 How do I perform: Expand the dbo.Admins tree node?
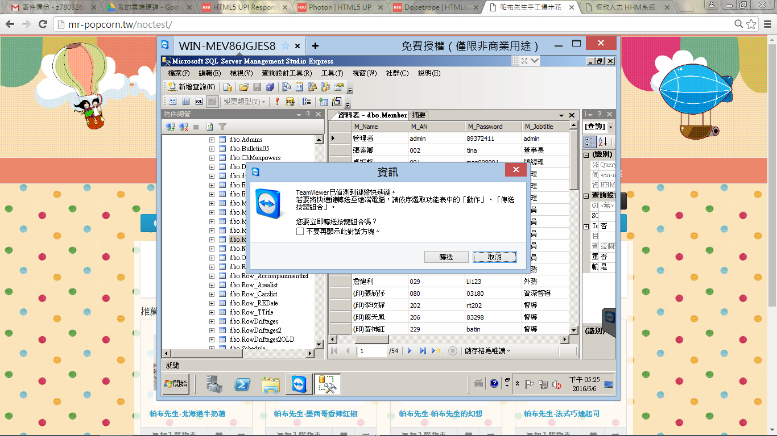[x=212, y=140]
